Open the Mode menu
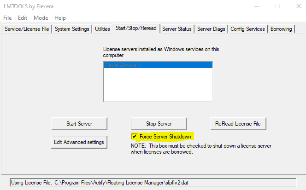Image resolution: width=306 pixels, height=190 pixels. pos(41,17)
